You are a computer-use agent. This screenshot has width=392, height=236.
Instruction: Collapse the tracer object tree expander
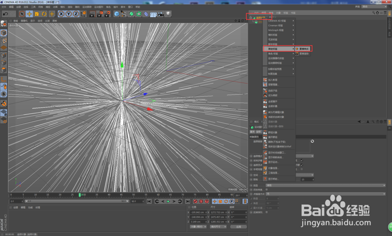pos(250,18)
